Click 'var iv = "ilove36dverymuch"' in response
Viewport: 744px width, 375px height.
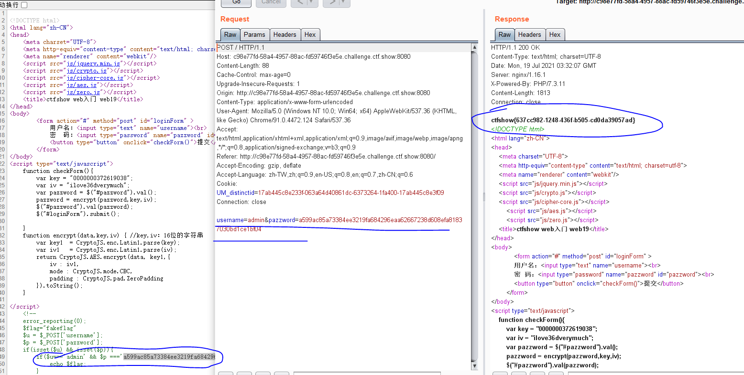(551, 338)
